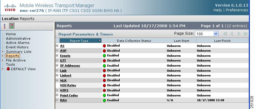Viewport: 254px width, 109px height.
Task: Click the next page arrow
Action: pyautogui.click(x=239, y=33)
